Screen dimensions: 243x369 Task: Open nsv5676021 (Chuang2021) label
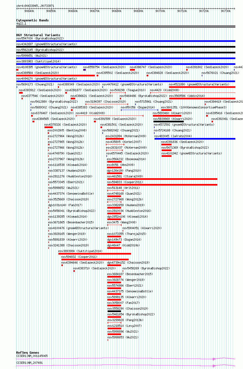[x=220, y=73]
